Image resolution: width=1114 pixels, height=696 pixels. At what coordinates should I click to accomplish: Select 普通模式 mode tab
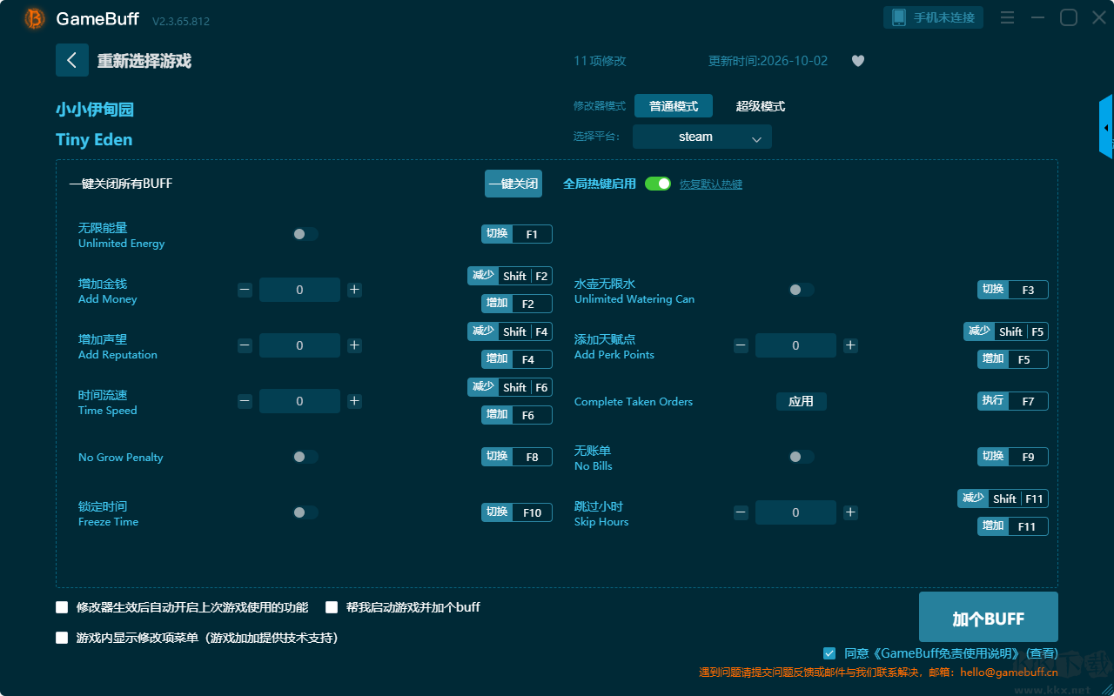(674, 106)
